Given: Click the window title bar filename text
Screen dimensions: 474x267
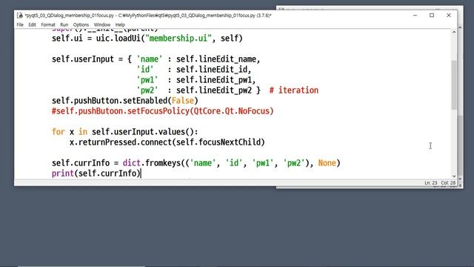Looking at the screenshot, I should (148, 15).
